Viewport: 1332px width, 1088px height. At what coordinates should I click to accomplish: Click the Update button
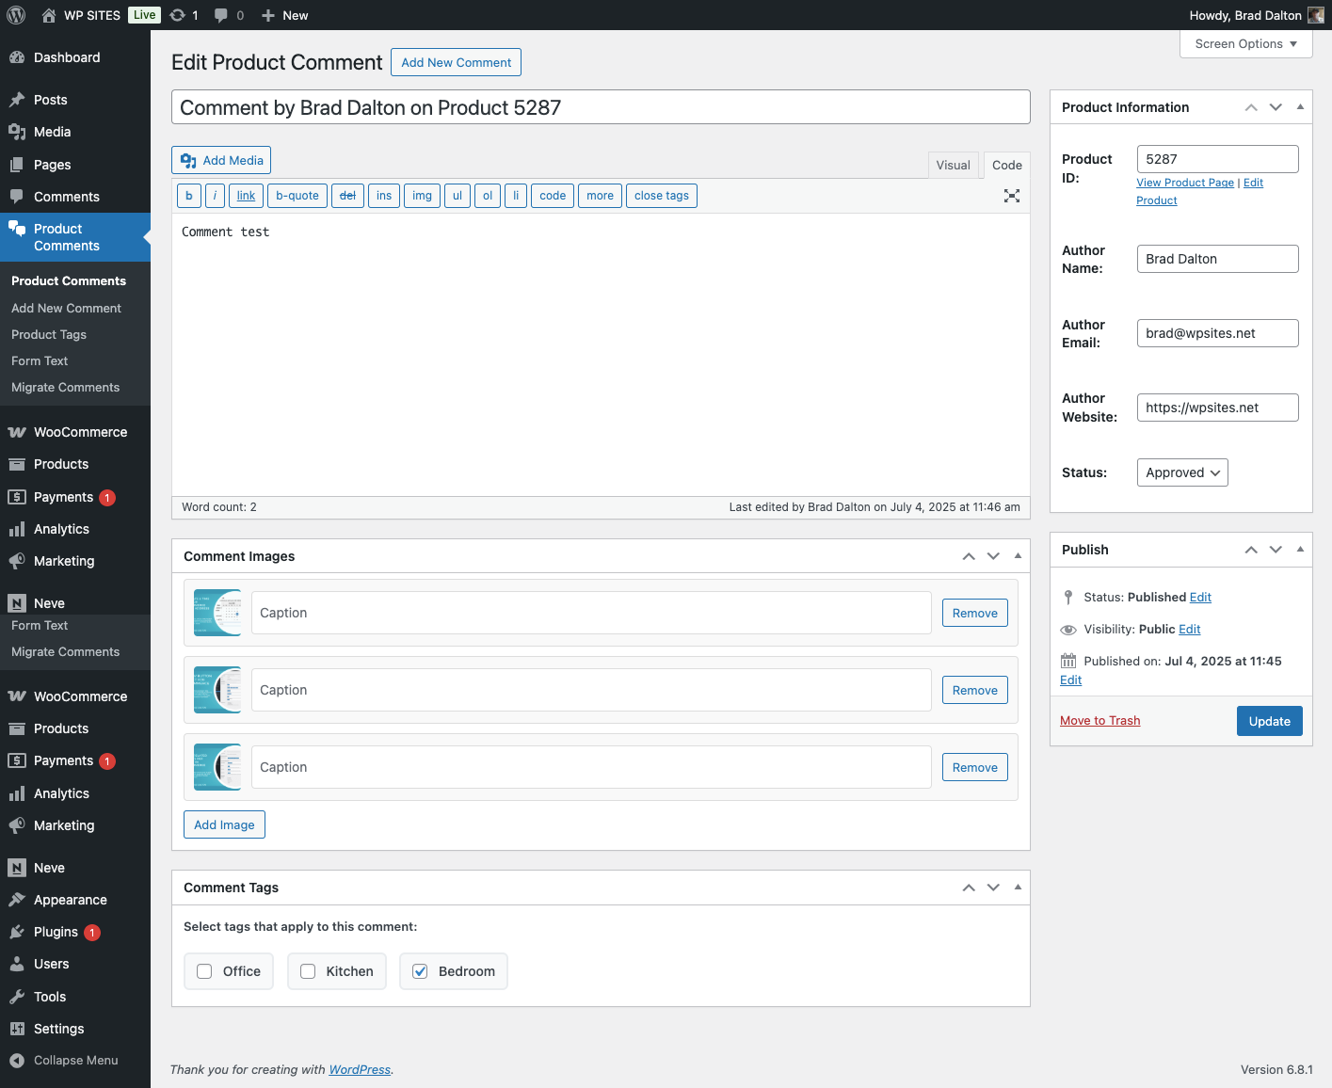(1269, 721)
